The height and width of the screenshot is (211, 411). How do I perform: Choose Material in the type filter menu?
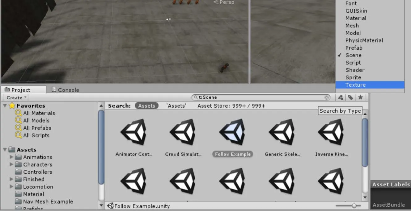370,18
